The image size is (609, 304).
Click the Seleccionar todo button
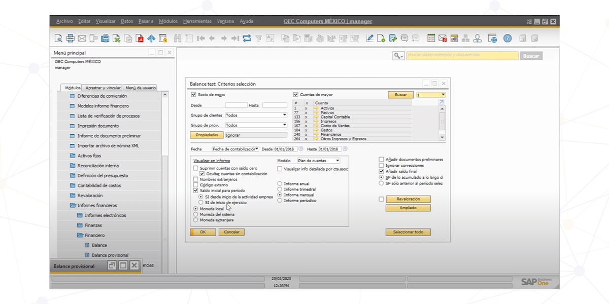click(x=407, y=232)
